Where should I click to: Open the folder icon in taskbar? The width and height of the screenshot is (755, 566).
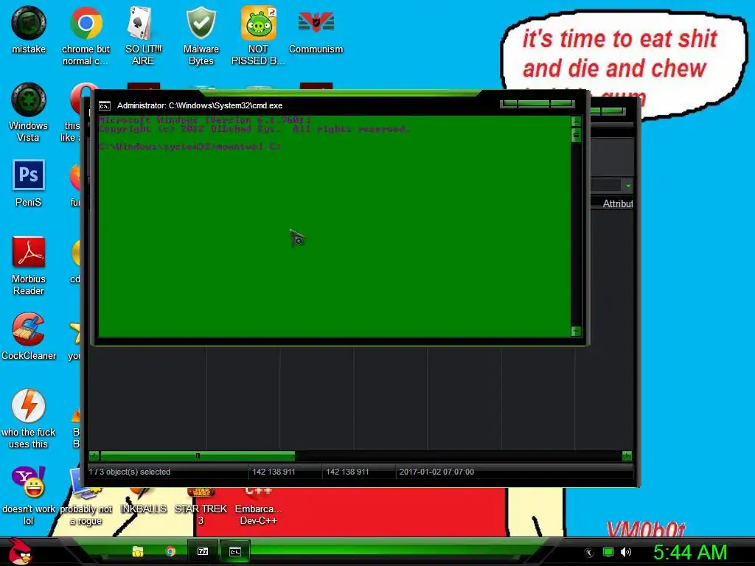coord(138,551)
